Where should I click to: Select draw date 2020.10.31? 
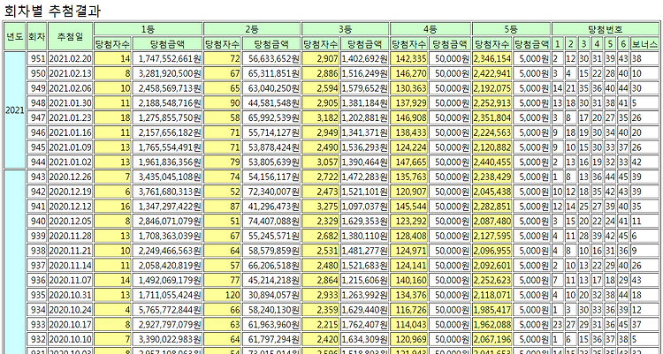coord(70,295)
